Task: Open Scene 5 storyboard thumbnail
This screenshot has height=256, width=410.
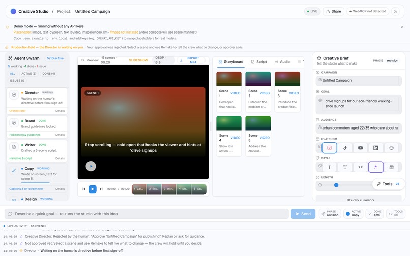Action: click(258, 123)
